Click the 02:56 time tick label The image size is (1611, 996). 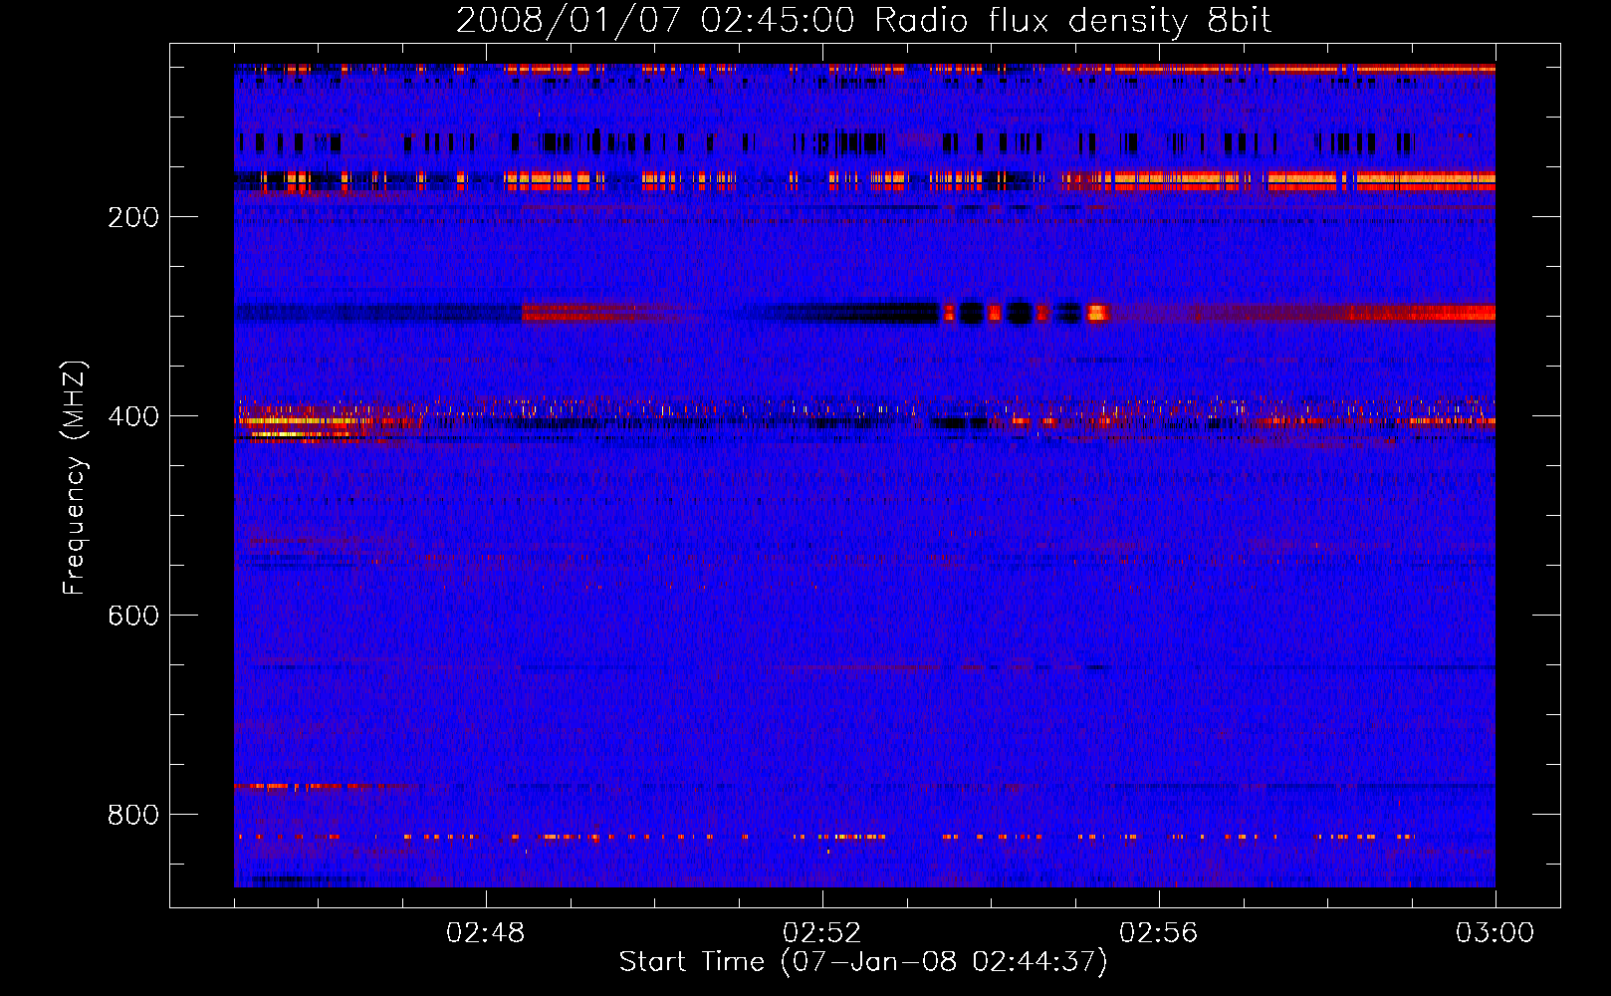coord(1159,933)
